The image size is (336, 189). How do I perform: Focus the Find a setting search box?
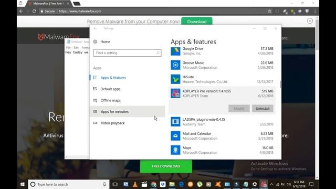pyautogui.click(x=127, y=53)
